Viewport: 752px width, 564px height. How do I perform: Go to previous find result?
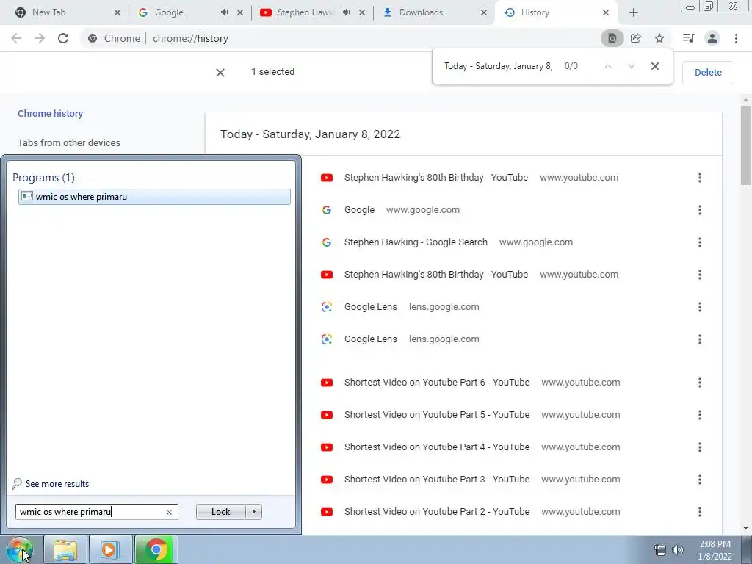(607, 66)
